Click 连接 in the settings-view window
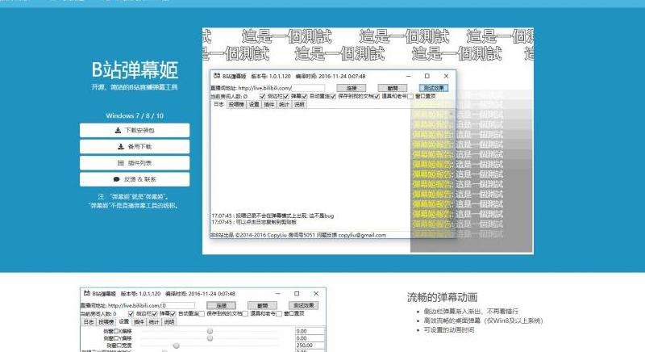645x352 pixels. coord(221,305)
